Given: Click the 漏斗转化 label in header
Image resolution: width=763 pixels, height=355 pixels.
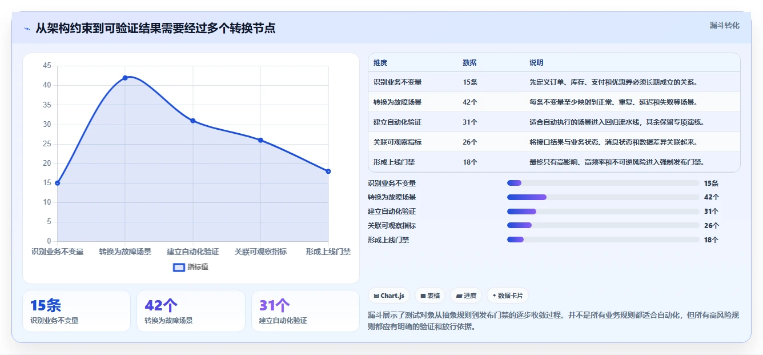Looking at the screenshot, I should 724,25.
